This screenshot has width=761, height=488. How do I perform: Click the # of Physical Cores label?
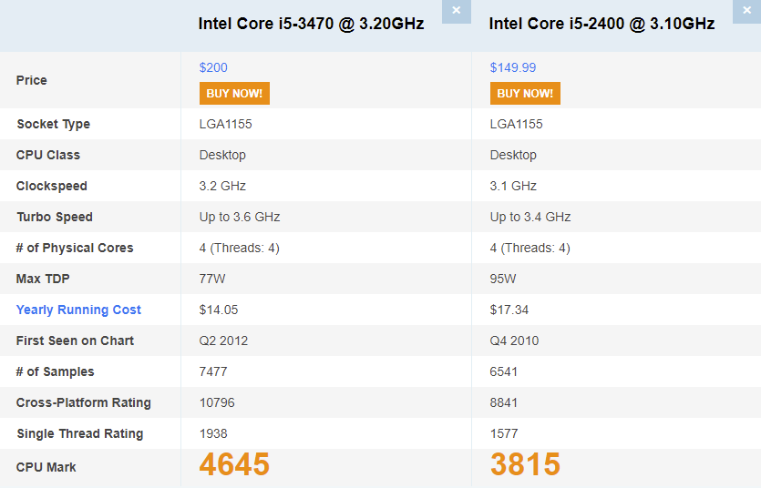(x=75, y=249)
